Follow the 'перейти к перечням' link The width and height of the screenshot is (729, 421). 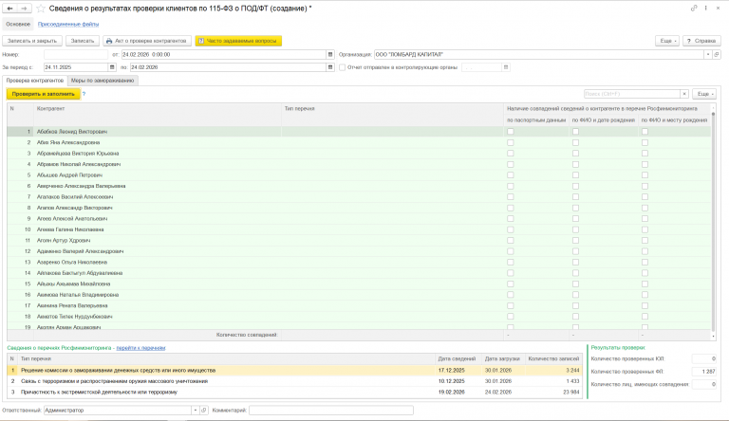click(140, 348)
